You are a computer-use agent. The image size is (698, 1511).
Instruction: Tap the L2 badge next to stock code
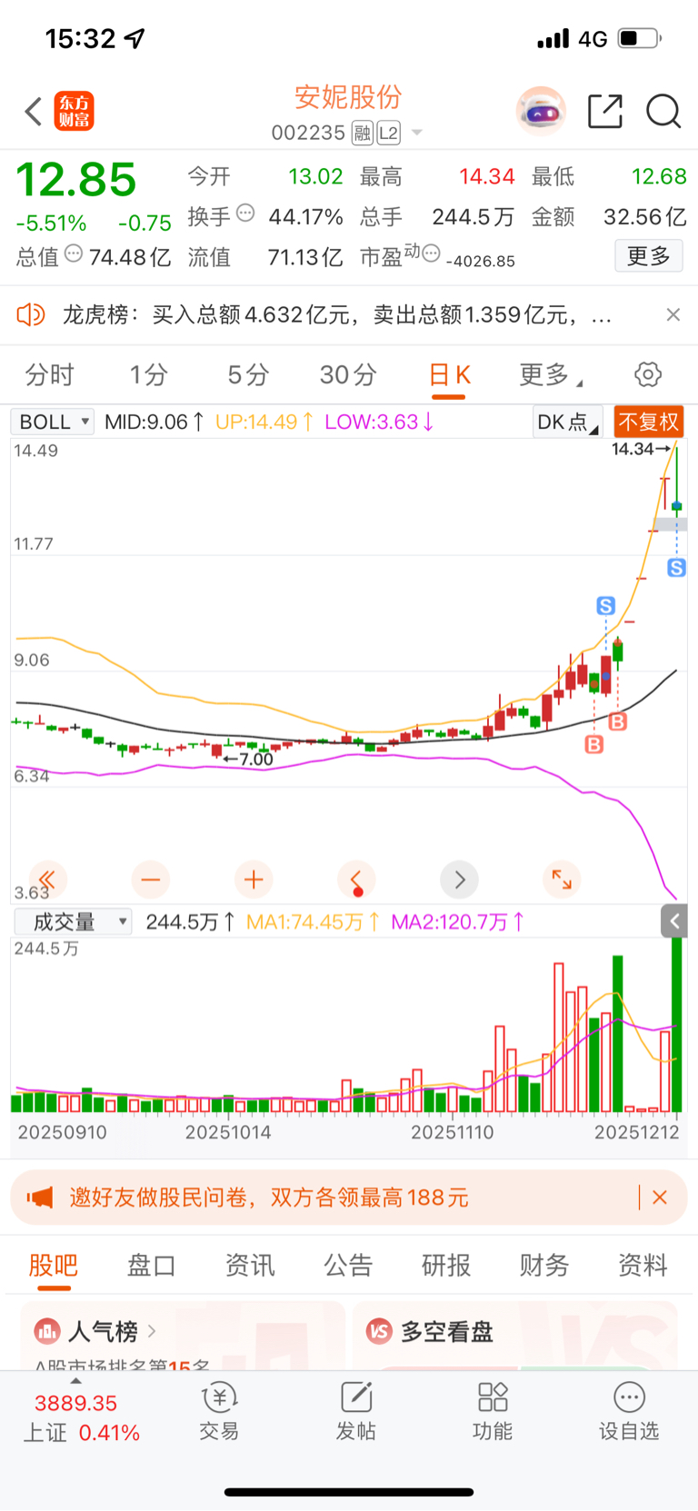coord(389,134)
